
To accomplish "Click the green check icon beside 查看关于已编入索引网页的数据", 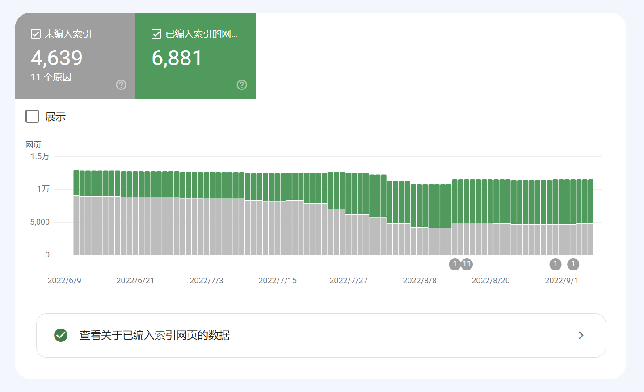I will click(x=61, y=335).
